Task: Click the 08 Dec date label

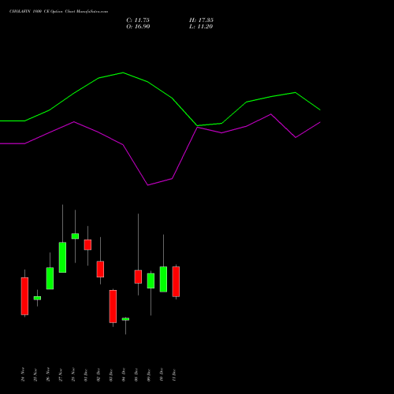Action: [x=136, y=374]
